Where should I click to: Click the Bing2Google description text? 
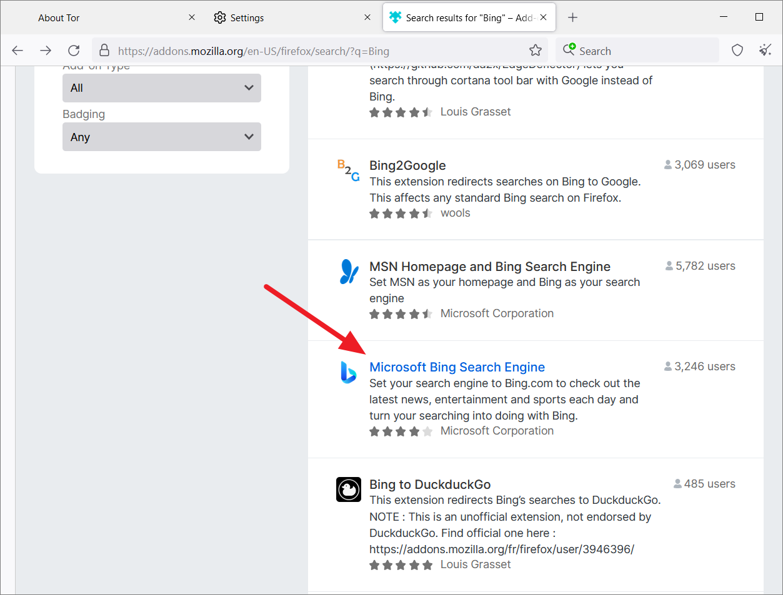coord(505,190)
